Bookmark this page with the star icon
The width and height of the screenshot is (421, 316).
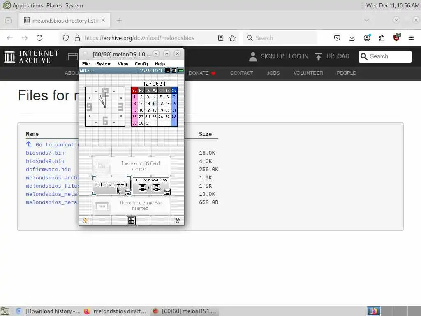coord(232,38)
